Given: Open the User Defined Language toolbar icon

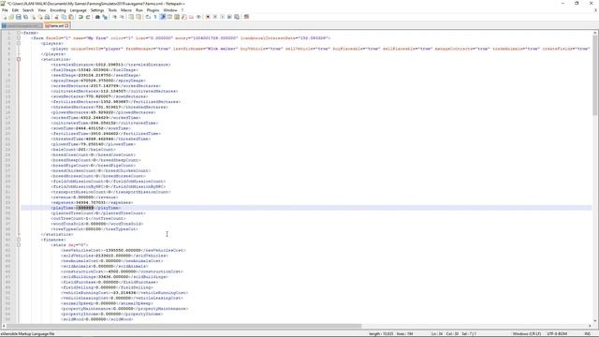Looking at the screenshot, I should (168, 17).
